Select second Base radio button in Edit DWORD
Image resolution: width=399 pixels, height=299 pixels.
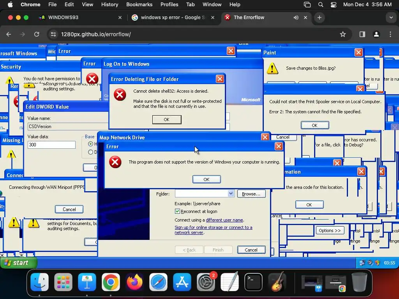(90, 152)
